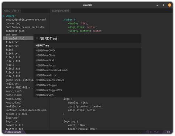Select the K8-Pro-ANSI-RGB-v1 file
This screenshot has width=175, height=136.
tap(20, 88)
